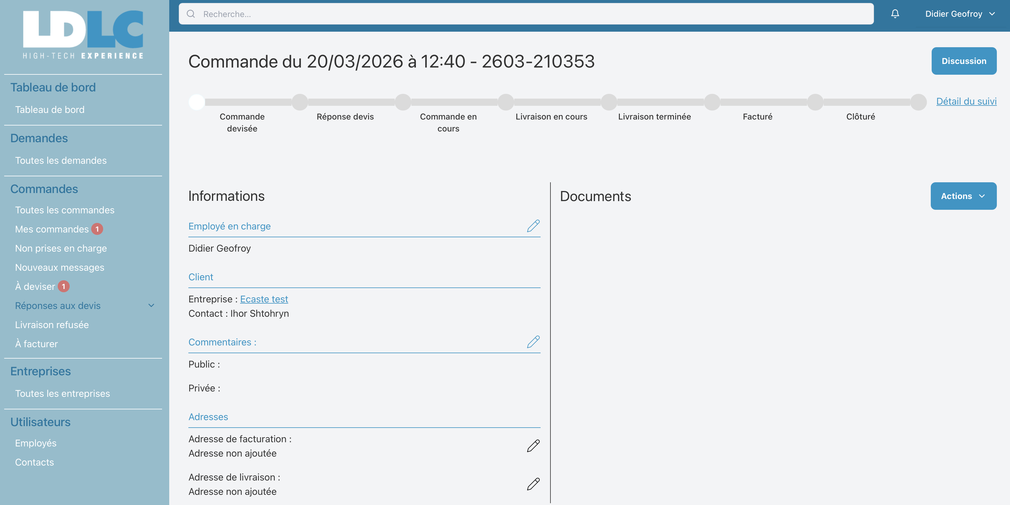
Task: Select Mes commandes in sidebar
Action: (x=52, y=229)
